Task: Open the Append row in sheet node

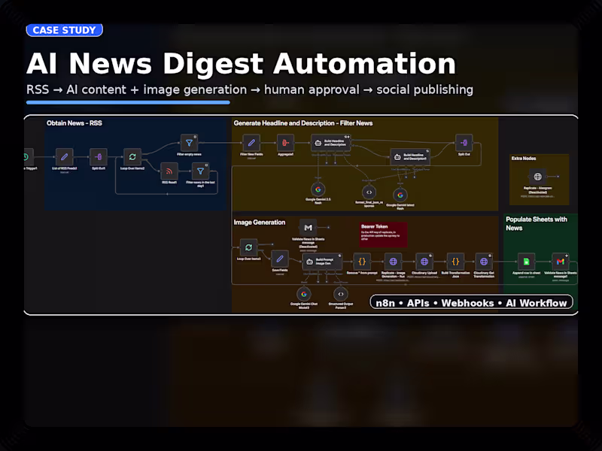Action: click(526, 262)
